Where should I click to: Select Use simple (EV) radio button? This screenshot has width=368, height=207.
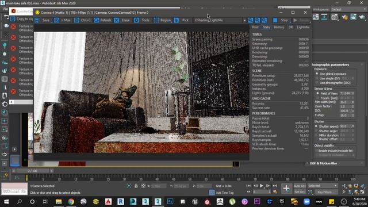tap(317, 78)
